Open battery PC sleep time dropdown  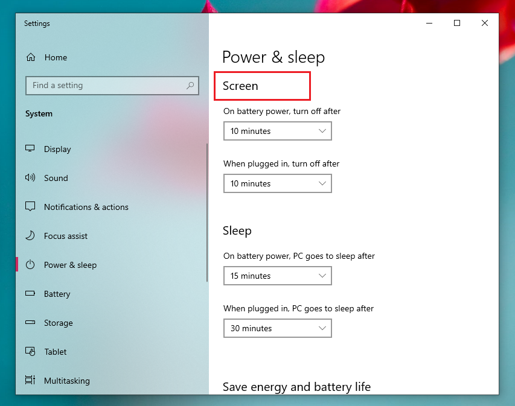[278, 276]
